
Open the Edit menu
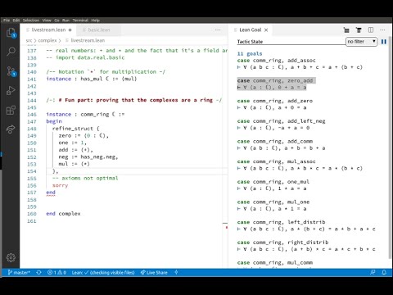coord(16,20)
